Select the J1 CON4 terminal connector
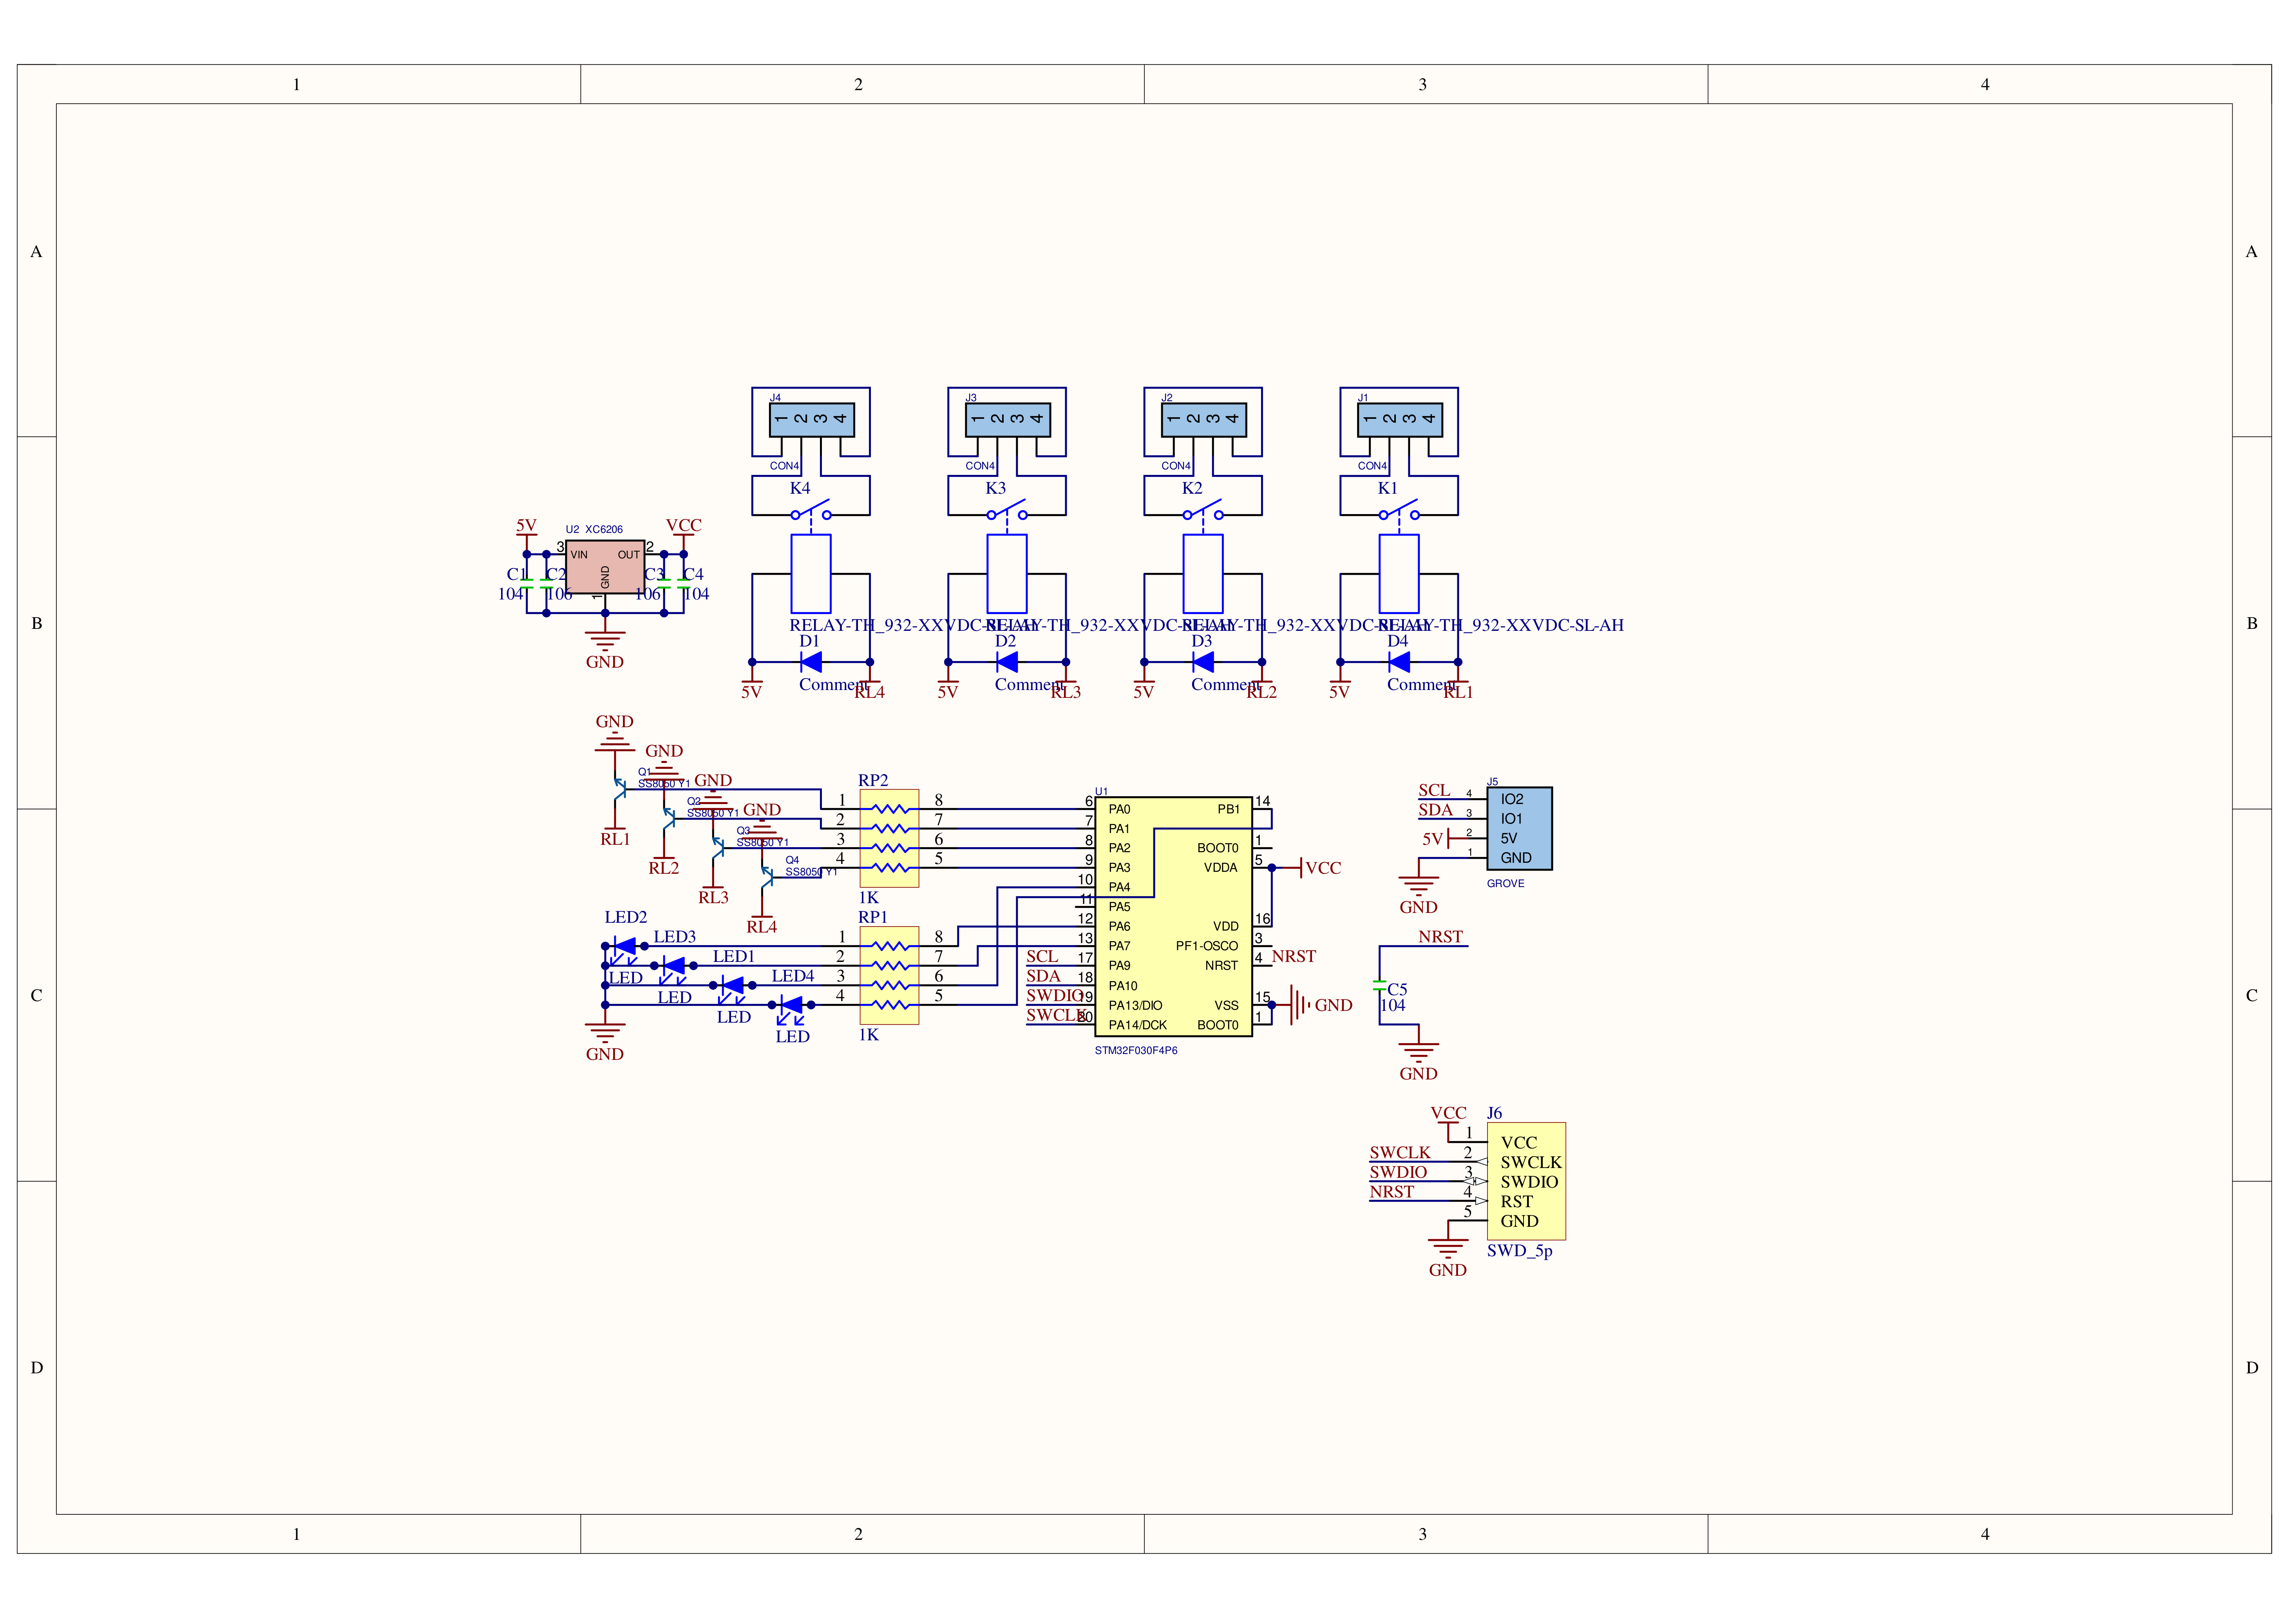2291x1619 pixels. click(x=1399, y=419)
